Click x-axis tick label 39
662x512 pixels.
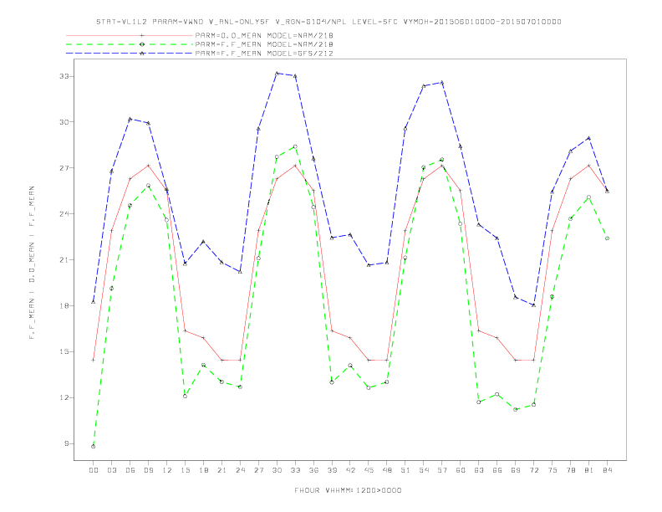(x=332, y=470)
